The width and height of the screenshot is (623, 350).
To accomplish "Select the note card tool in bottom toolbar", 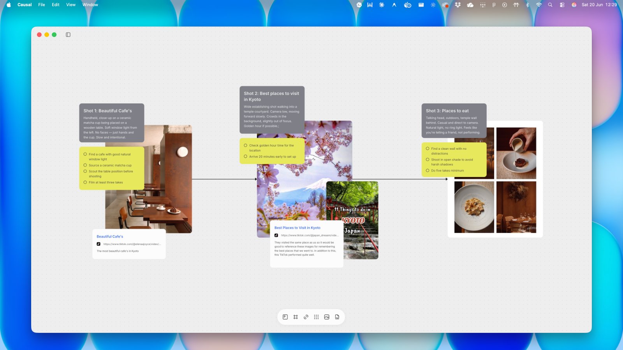I will coord(285,317).
